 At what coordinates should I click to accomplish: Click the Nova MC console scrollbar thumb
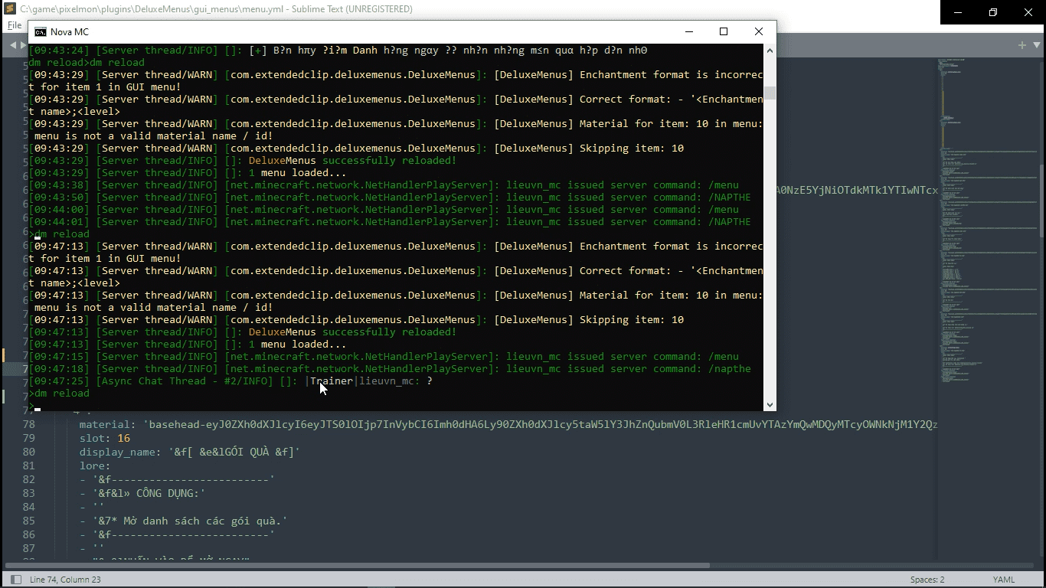(x=770, y=93)
